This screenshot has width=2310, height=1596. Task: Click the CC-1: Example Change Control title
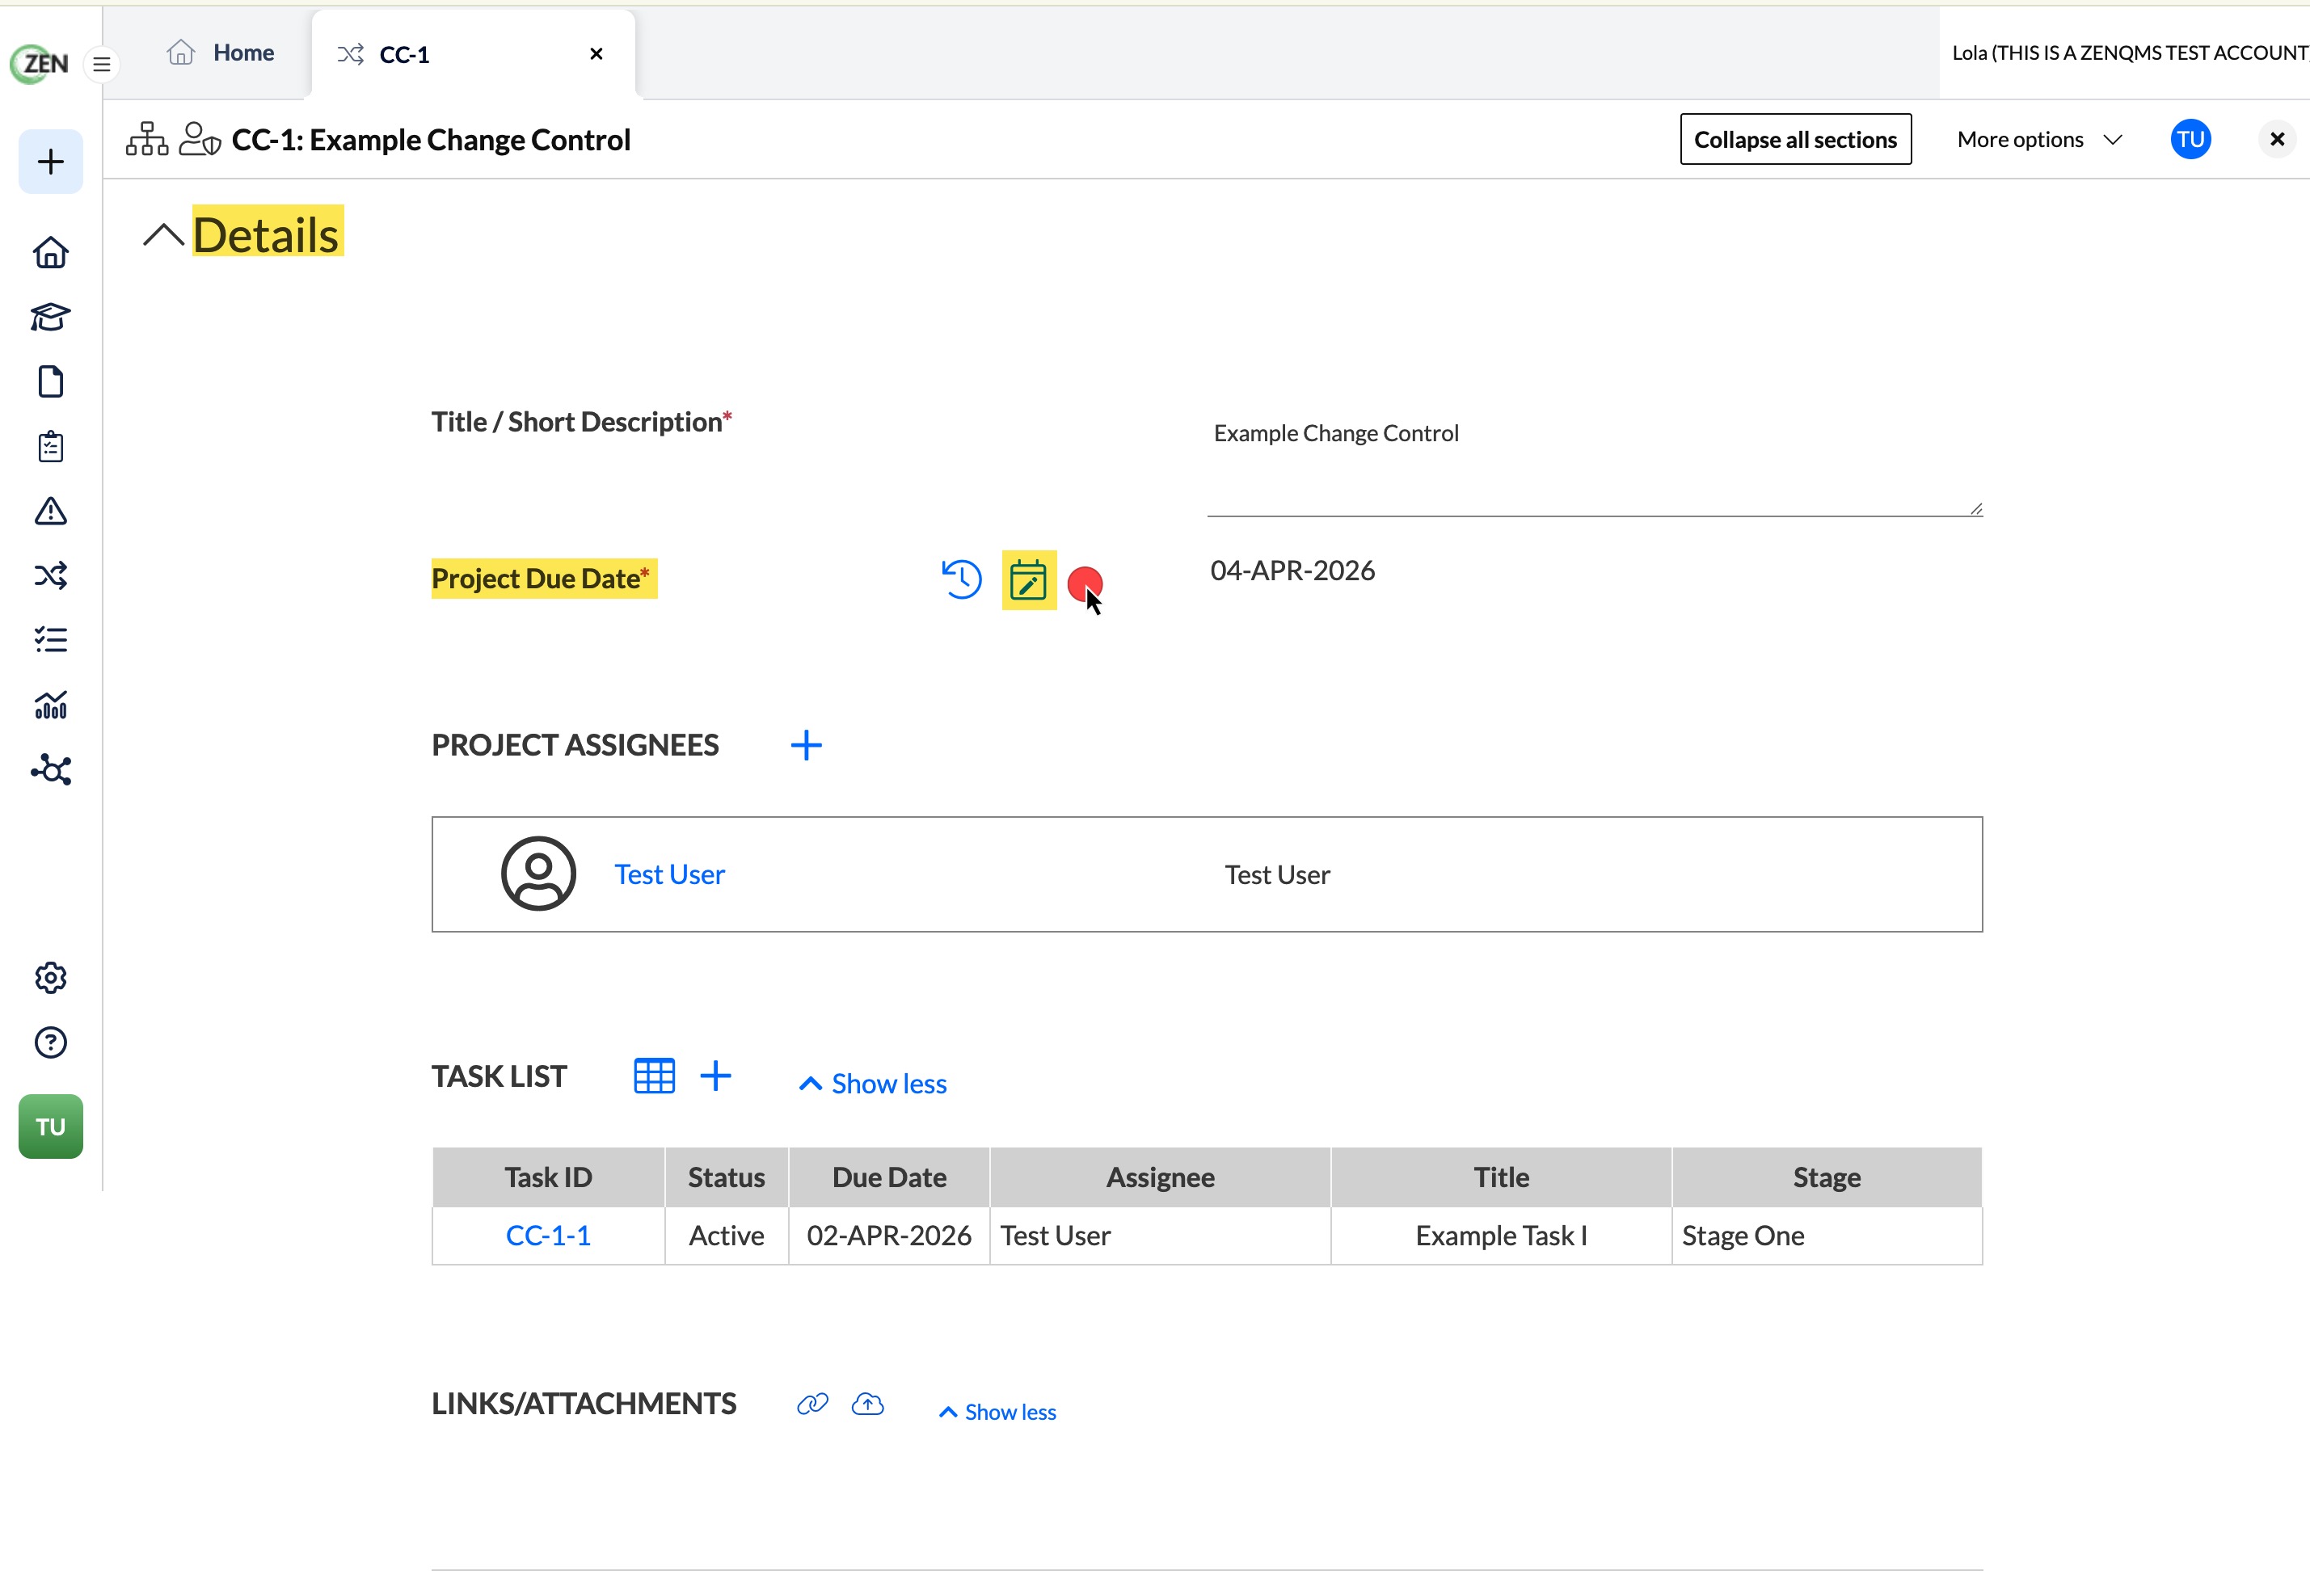point(431,140)
